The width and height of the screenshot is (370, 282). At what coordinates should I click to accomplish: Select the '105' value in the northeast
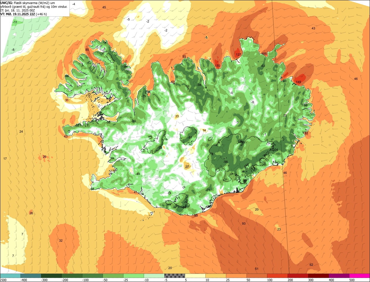264,54
